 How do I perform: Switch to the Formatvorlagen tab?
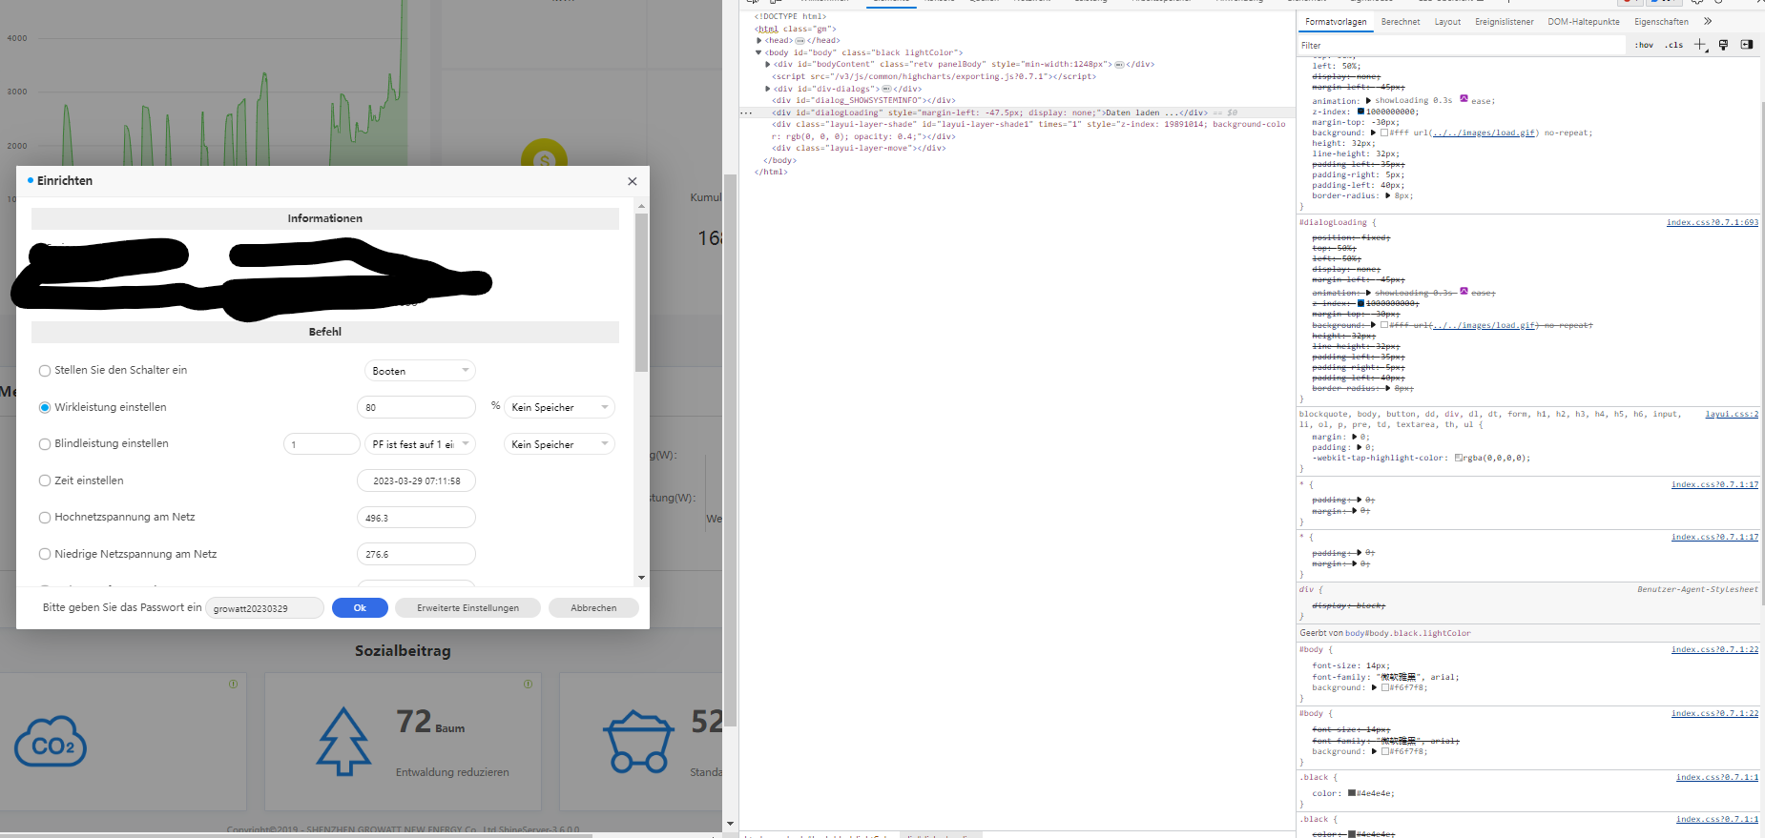(x=1336, y=21)
